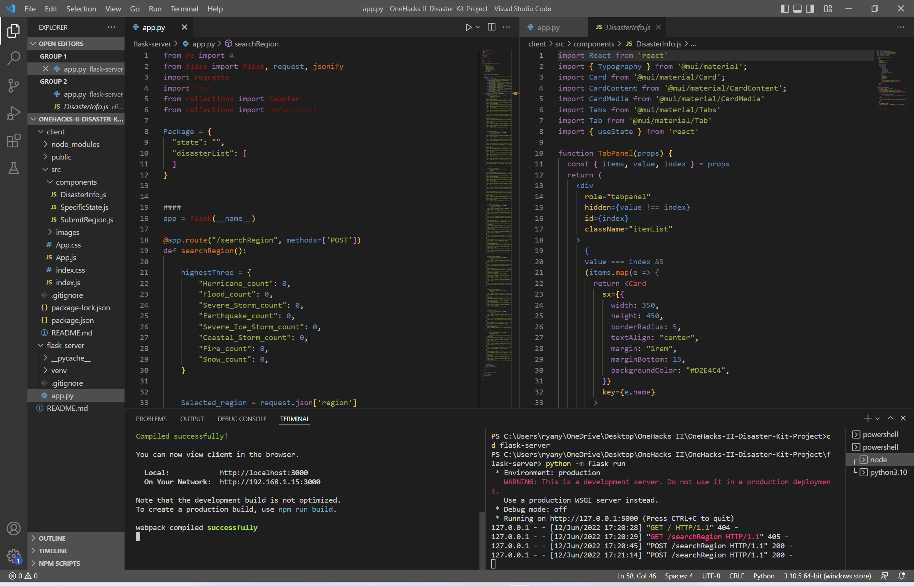
Task: Open the Source Control view
Action: pos(14,85)
